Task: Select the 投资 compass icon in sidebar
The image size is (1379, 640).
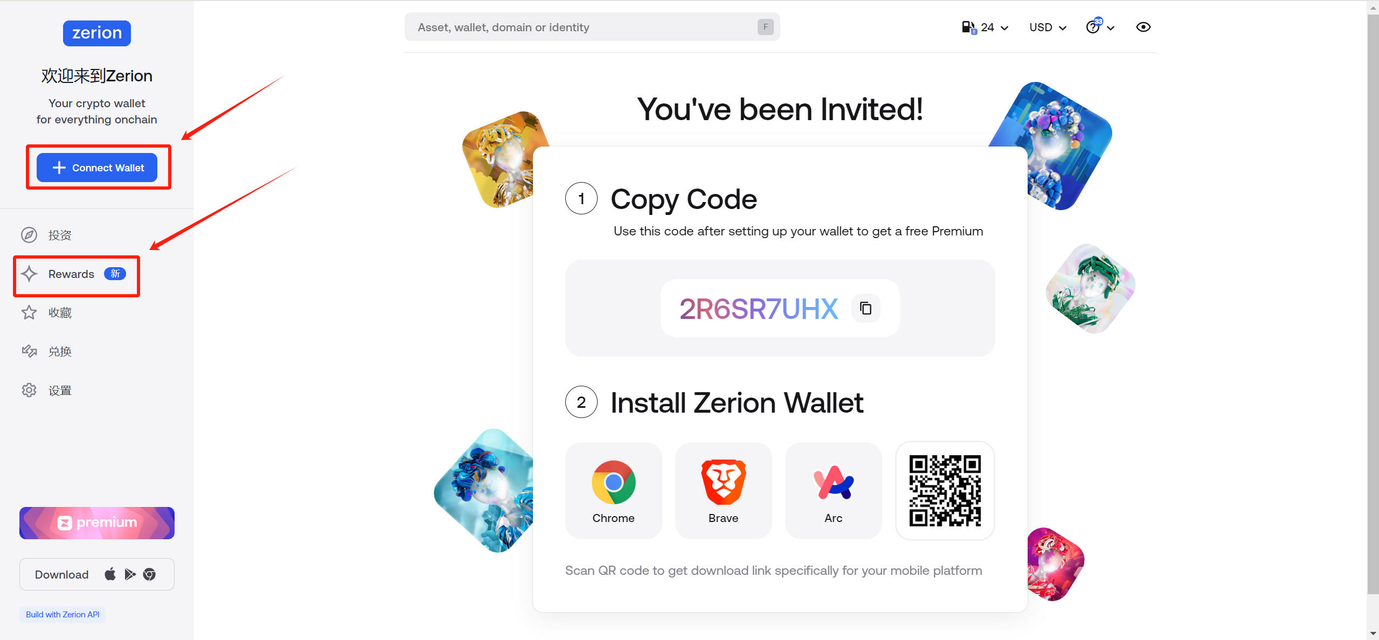Action: click(29, 235)
